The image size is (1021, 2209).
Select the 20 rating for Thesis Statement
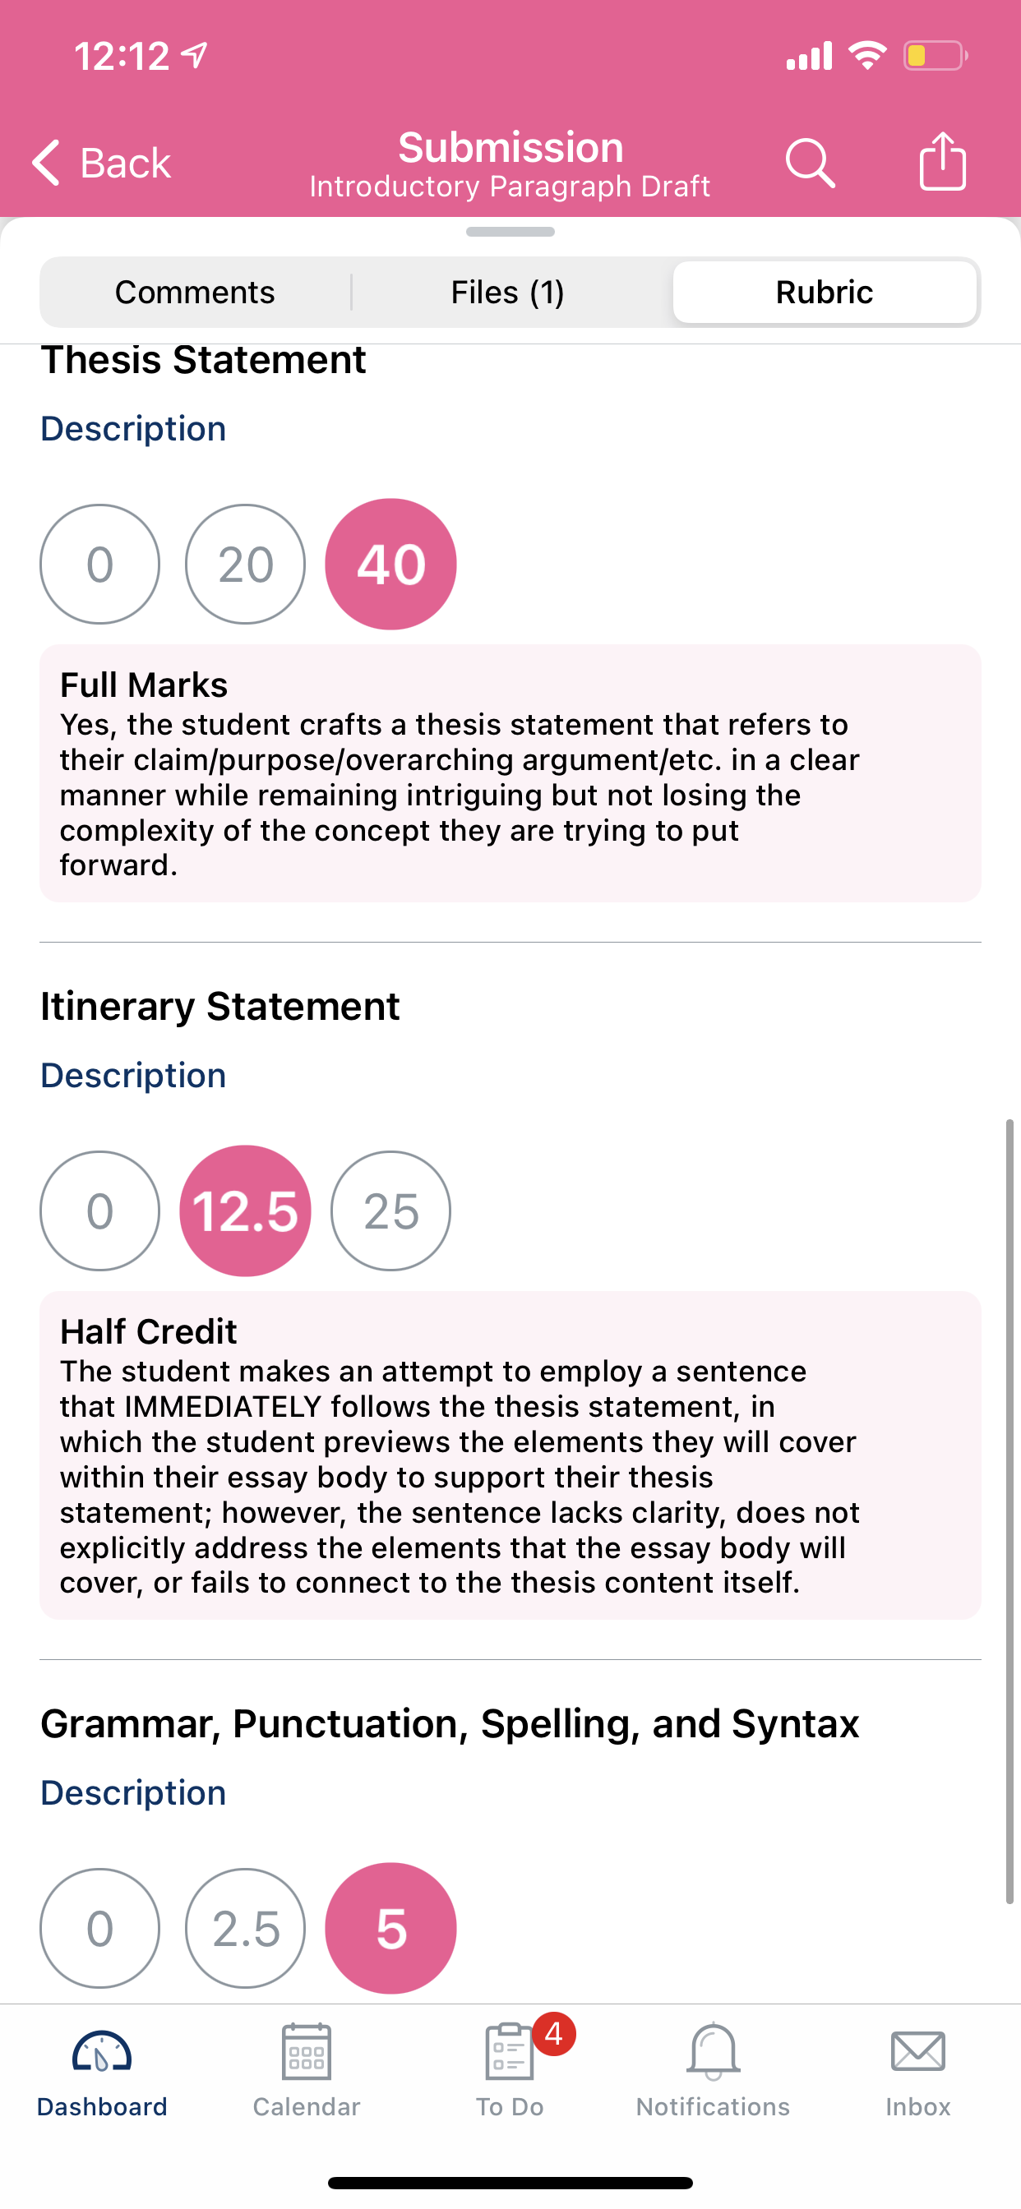245,565
